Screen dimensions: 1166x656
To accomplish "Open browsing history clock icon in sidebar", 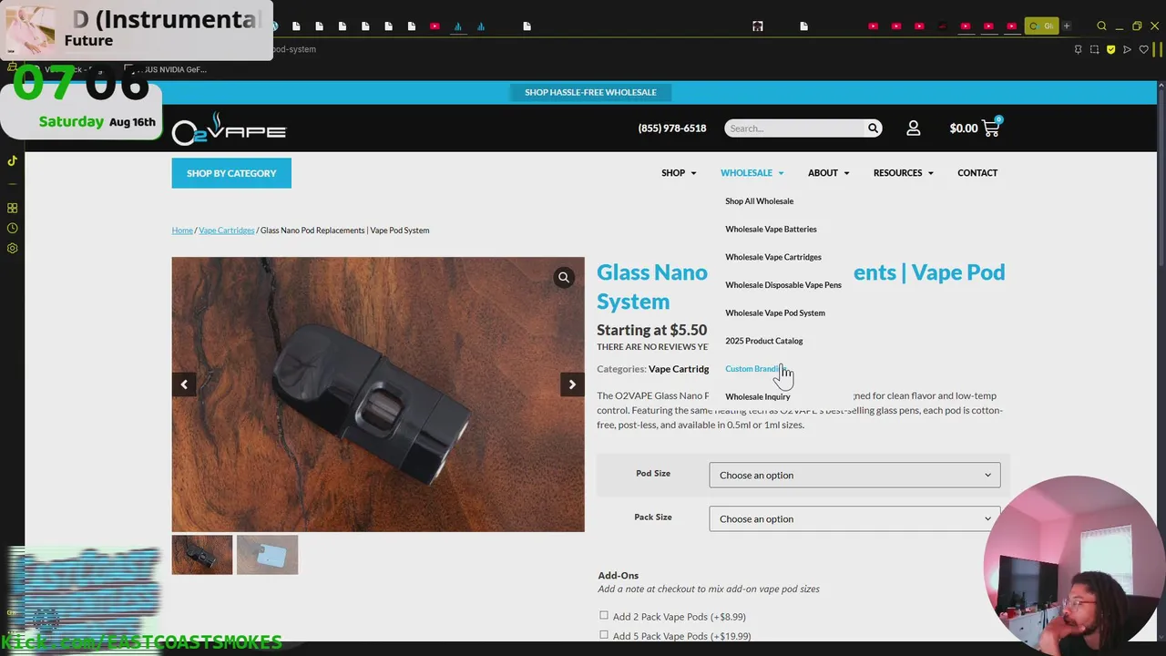I will coord(12,228).
